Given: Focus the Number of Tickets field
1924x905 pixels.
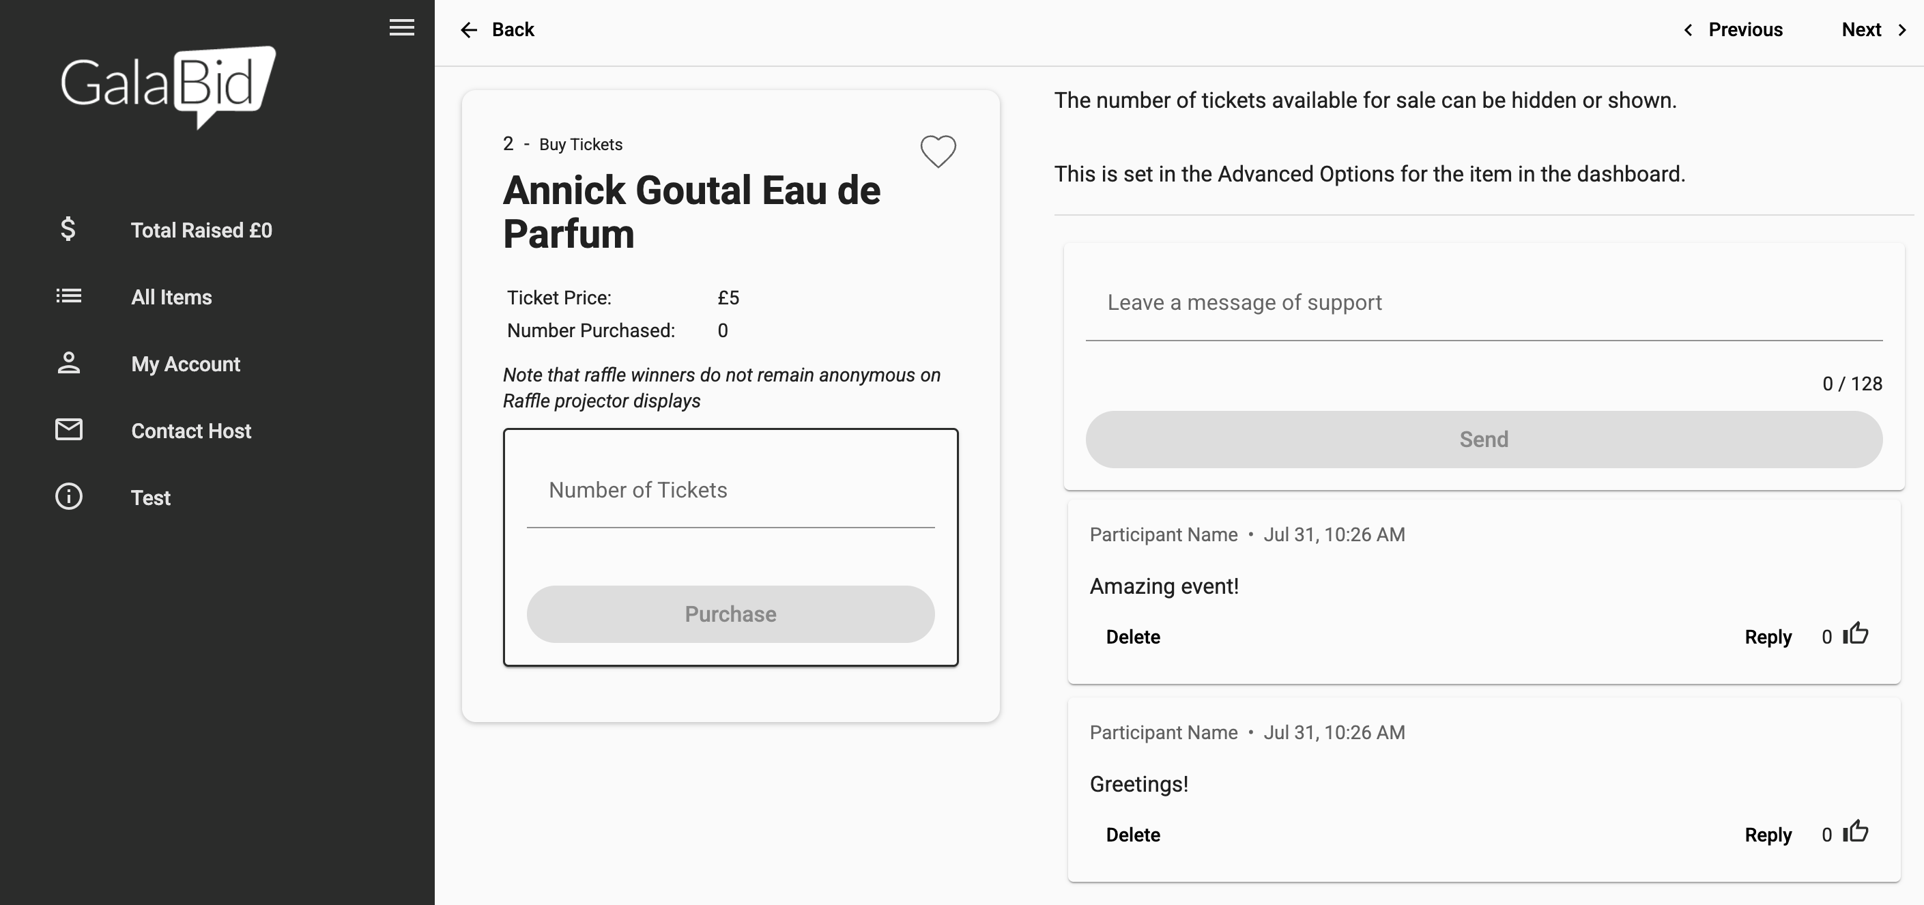Looking at the screenshot, I should (730, 491).
